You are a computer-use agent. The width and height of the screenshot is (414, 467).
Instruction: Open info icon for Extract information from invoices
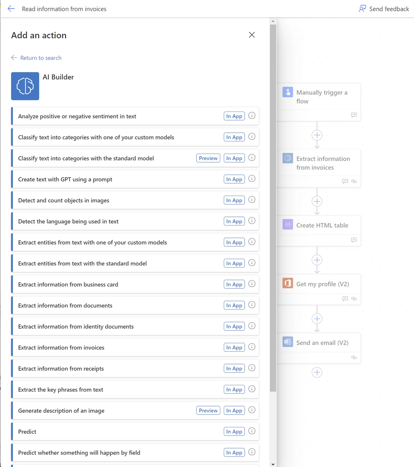click(251, 347)
